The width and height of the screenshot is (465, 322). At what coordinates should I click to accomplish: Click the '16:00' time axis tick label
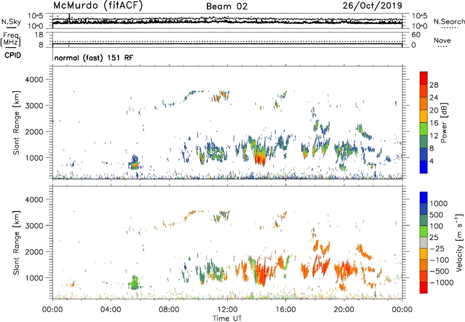(285, 310)
